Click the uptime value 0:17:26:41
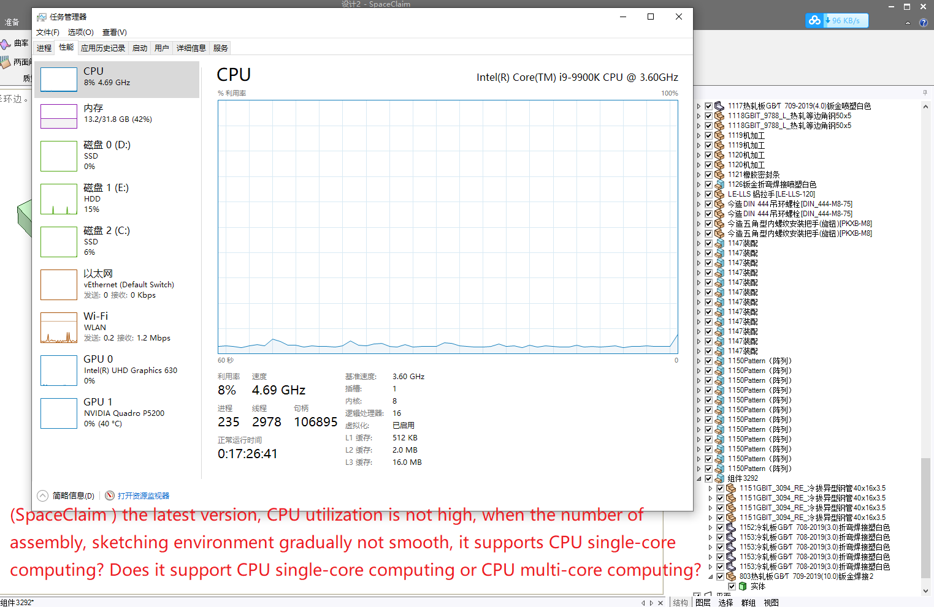 click(248, 454)
